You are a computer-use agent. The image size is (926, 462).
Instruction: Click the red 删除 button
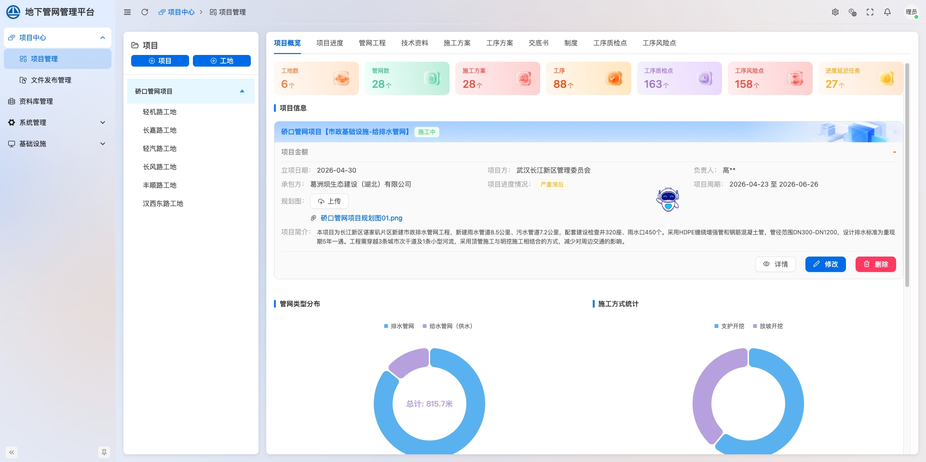[876, 264]
